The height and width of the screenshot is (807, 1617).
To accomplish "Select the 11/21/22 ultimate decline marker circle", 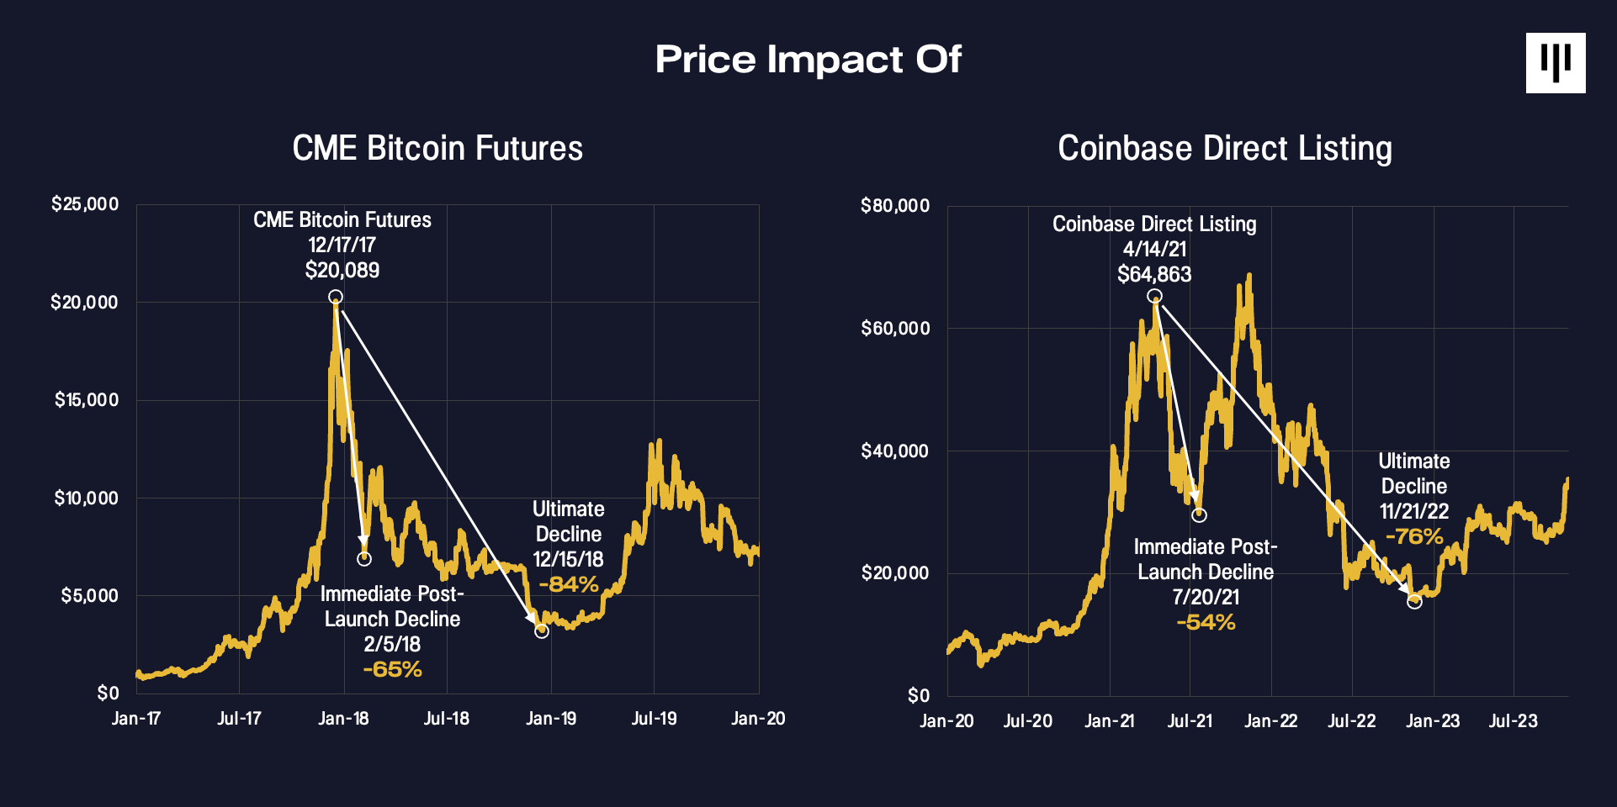I will point(1414,601).
